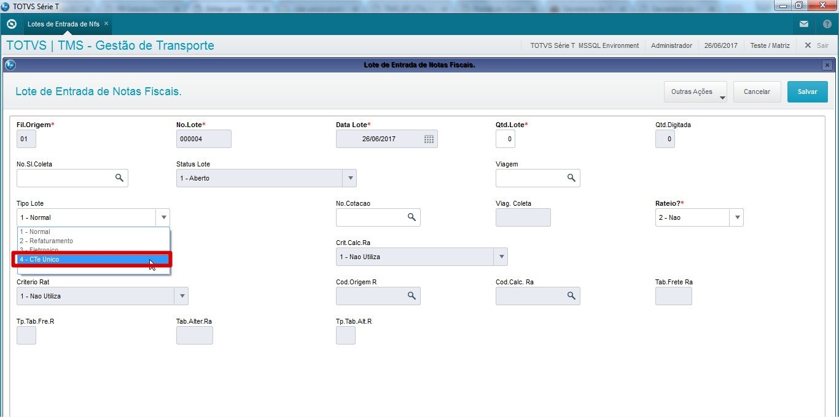Expand the Status Lote dropdown

coord(350,178)
